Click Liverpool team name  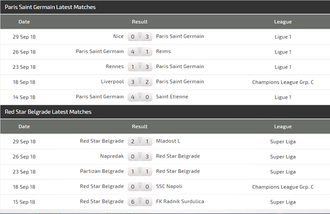coord(113,82)
